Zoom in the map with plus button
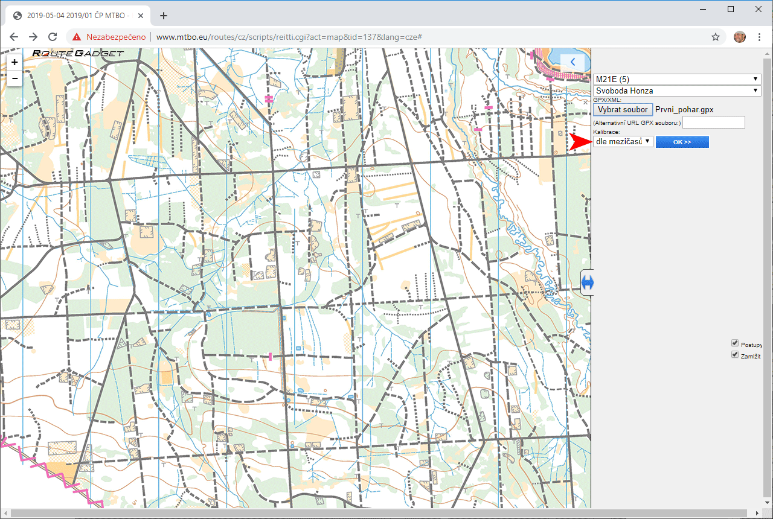This screenshot has width=773, height=519. 14,62
